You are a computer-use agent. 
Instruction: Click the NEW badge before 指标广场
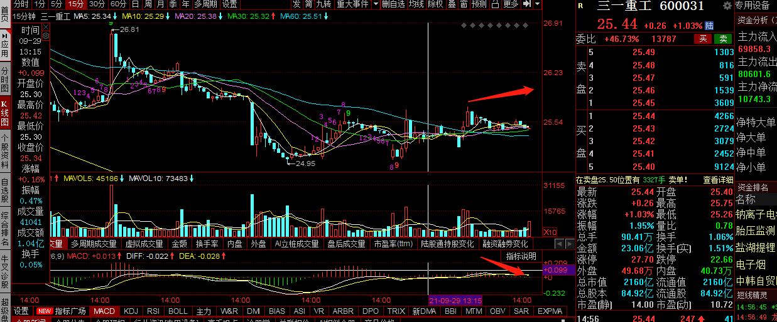click(44, 311)
